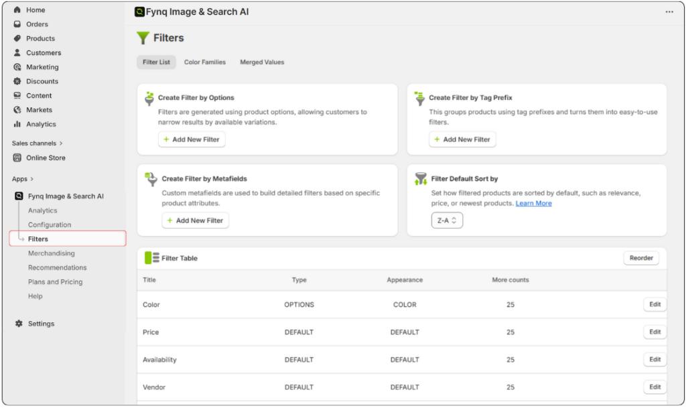Open the Help submenu item

36,296
